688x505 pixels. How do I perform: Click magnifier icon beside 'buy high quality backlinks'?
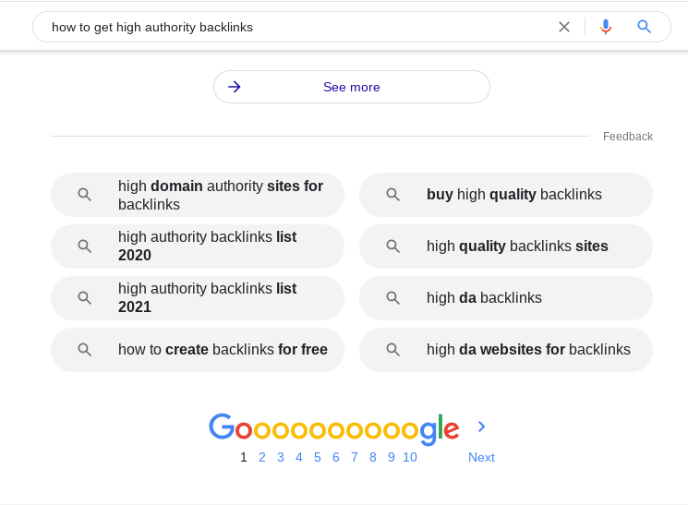[392, 195]
